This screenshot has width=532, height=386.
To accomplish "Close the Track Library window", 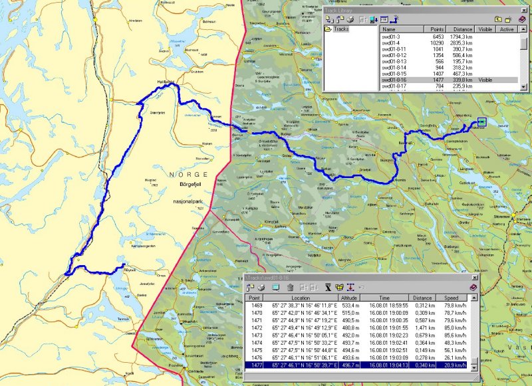I will [x=525, y=9].
